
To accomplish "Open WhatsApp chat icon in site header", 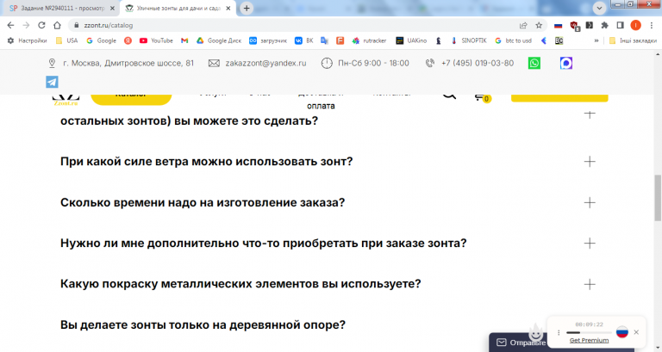I will [x=534, y=63].
